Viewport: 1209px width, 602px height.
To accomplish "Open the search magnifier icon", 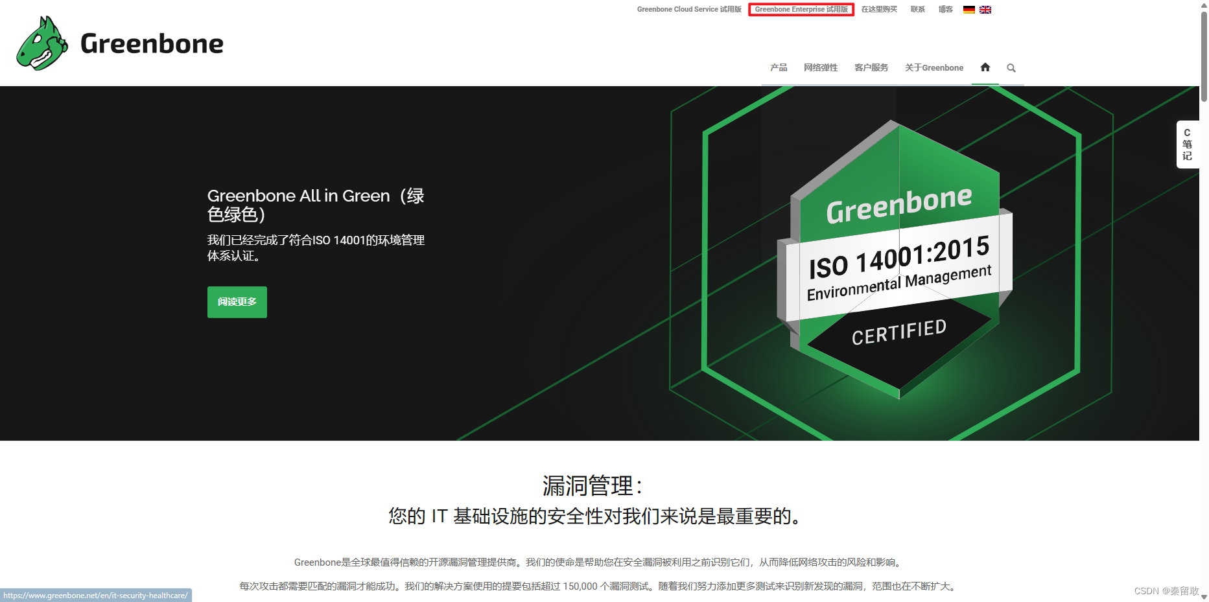I will point(1011,68).
